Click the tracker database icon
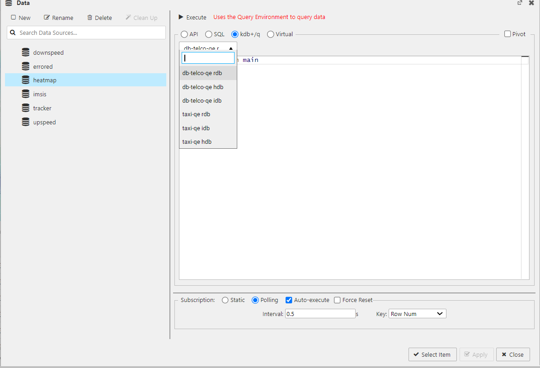Image resolution: width=540 pixels, height=368 pixels. [26, 108]
